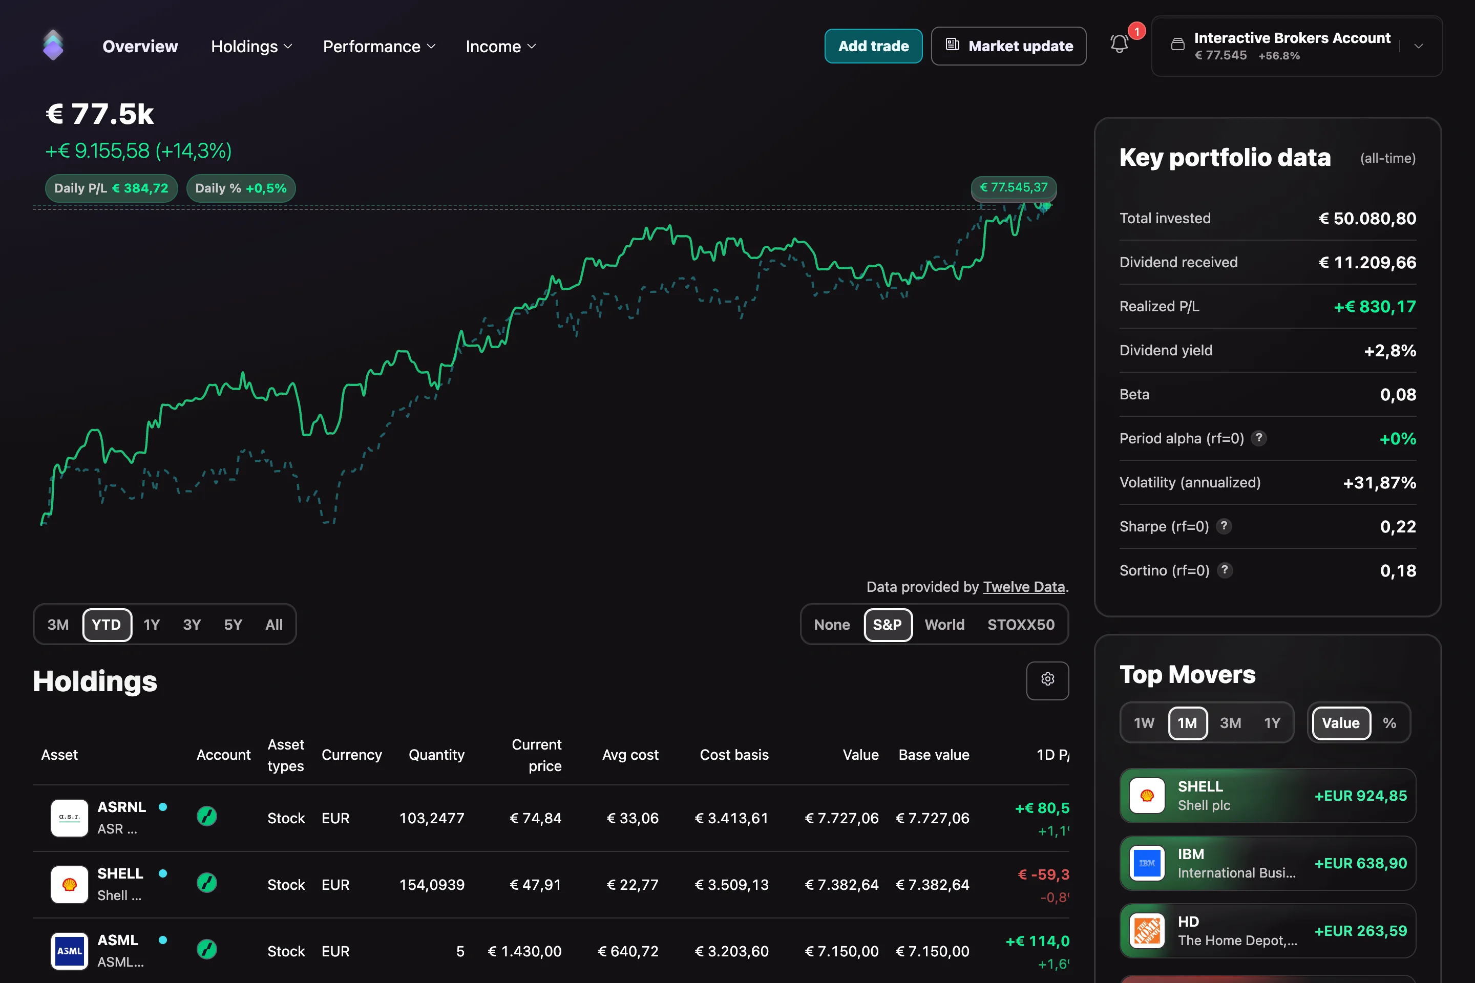Screen dimensions: 1475x983
Task: Compare against STOXX50 benchmark
Action: 1021,625
